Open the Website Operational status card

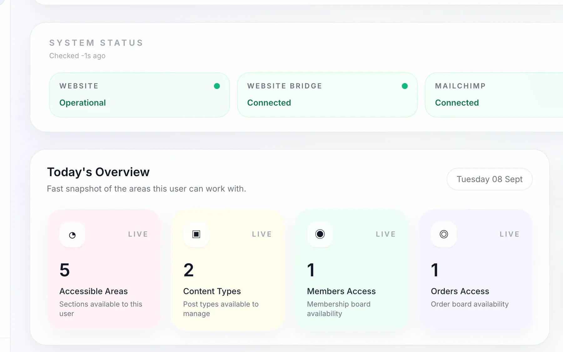point(139,95)
